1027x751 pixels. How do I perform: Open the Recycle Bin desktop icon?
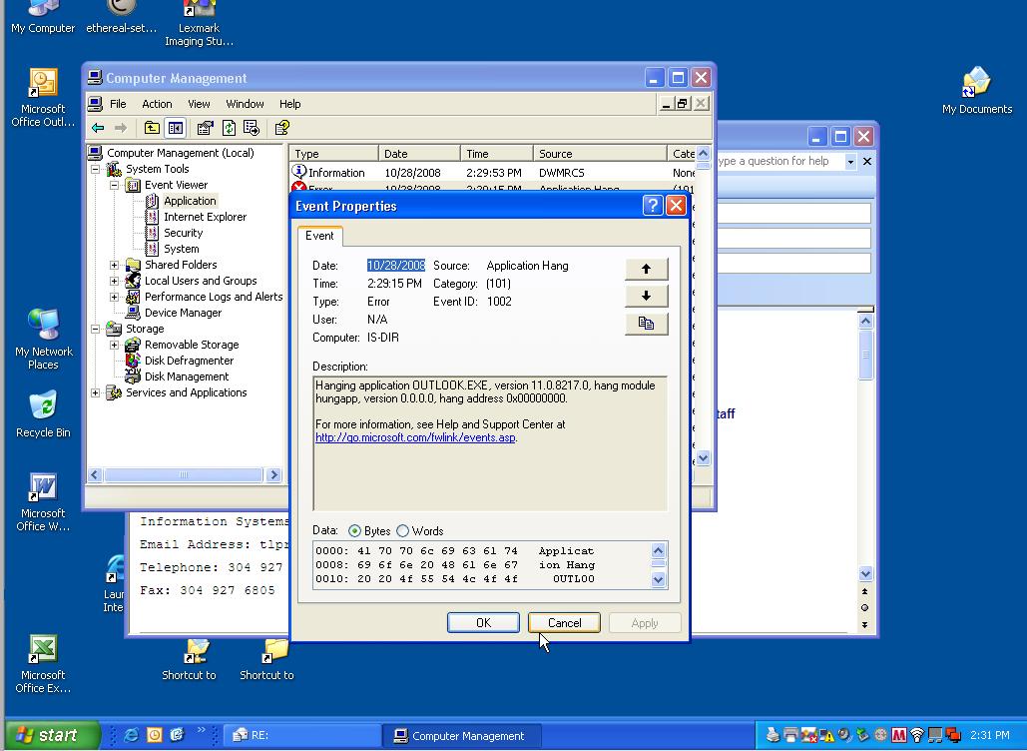pos(43,414)
